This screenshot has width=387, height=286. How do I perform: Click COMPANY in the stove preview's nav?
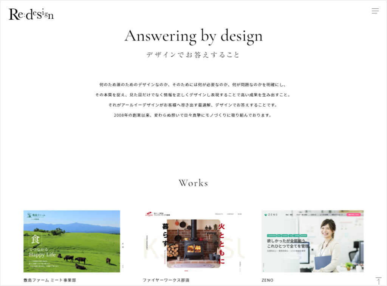click(230, 214)
